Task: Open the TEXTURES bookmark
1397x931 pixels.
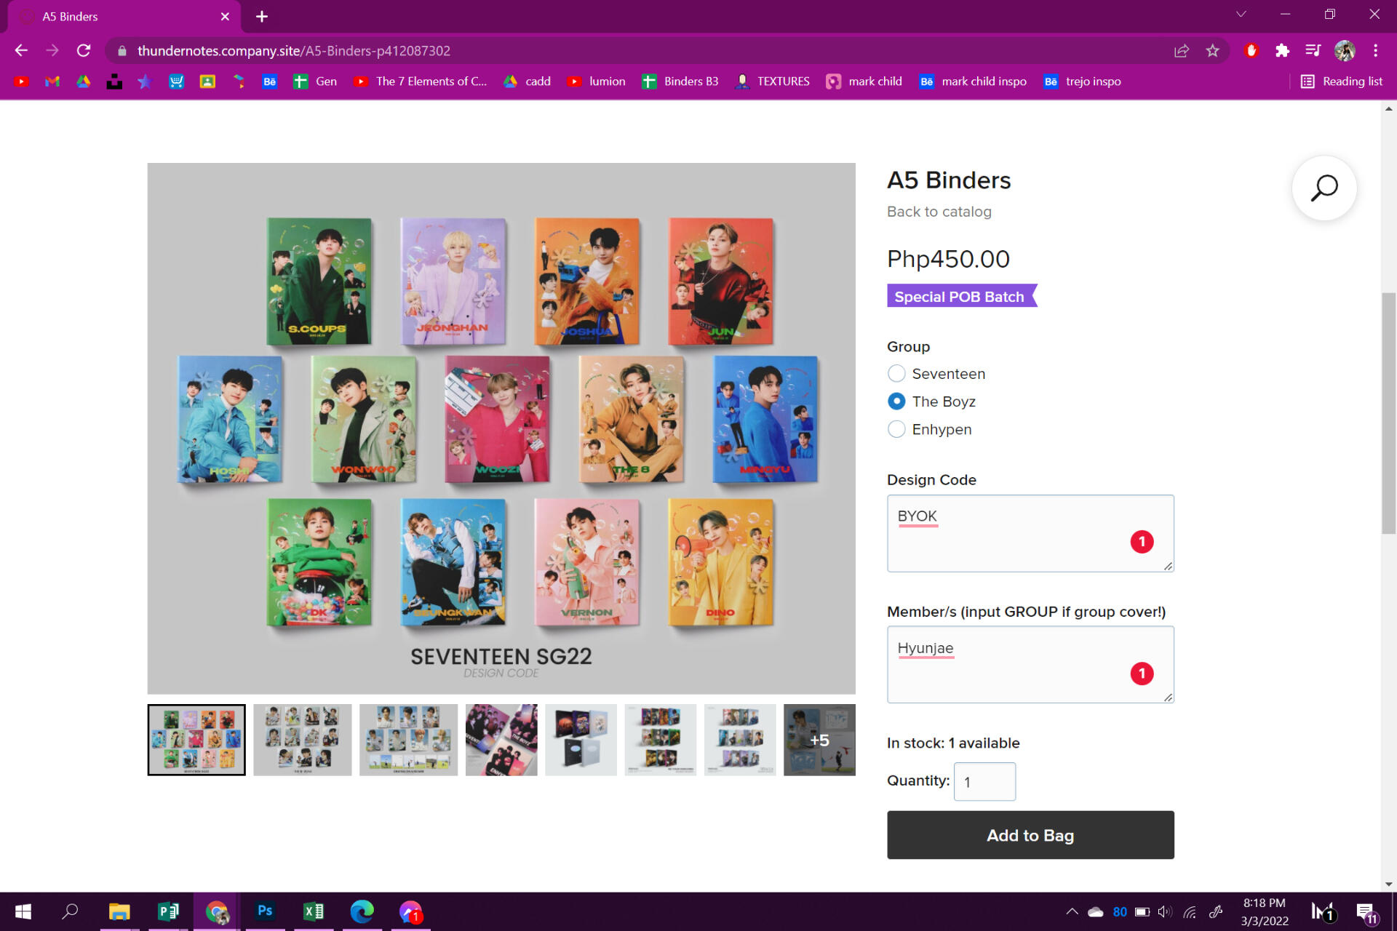Action: click(x=773, y=81)
